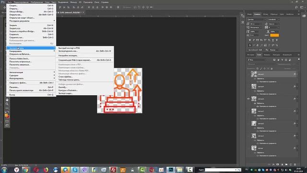Open the language dropdown in the Character panel
The height and width of the screenshot is (173, 307).
pos(256,50)
